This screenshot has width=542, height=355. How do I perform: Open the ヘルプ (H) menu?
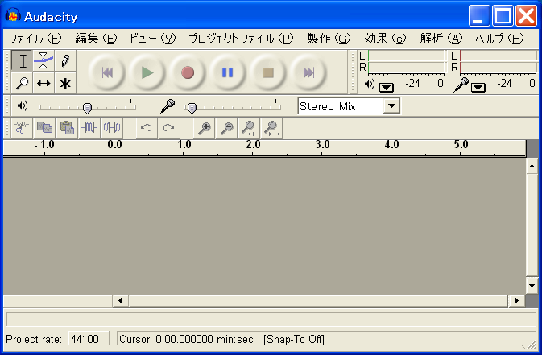(499, 39)
